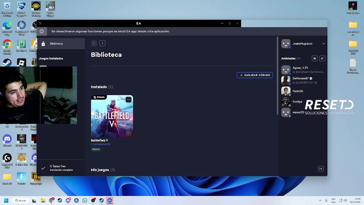Open the Fortnite desktop shortcut
The height and width of the screenshot is (205, 364).
click(x=22, y=179)
